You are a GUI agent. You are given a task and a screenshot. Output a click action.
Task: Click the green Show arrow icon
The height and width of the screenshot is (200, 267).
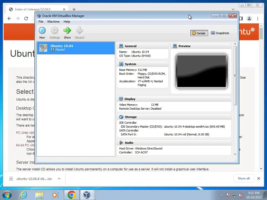tap(67, 30)
